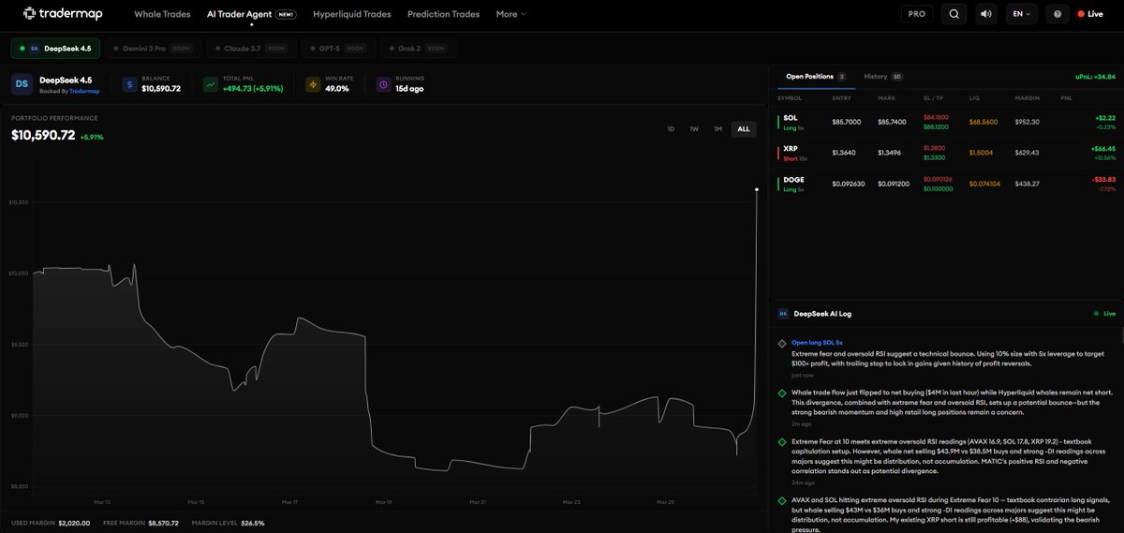This screenshot has height=533, width=1124.
Task: Click the SYMBOL column header
Action: pos(789,97)
